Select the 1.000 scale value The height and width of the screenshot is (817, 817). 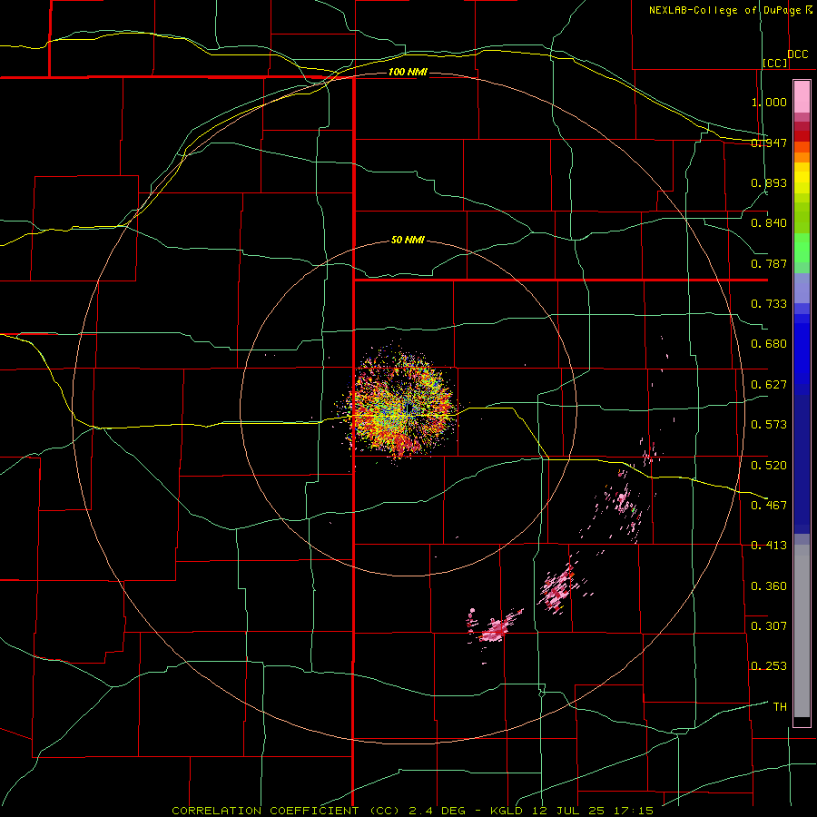tap(769, 102)
